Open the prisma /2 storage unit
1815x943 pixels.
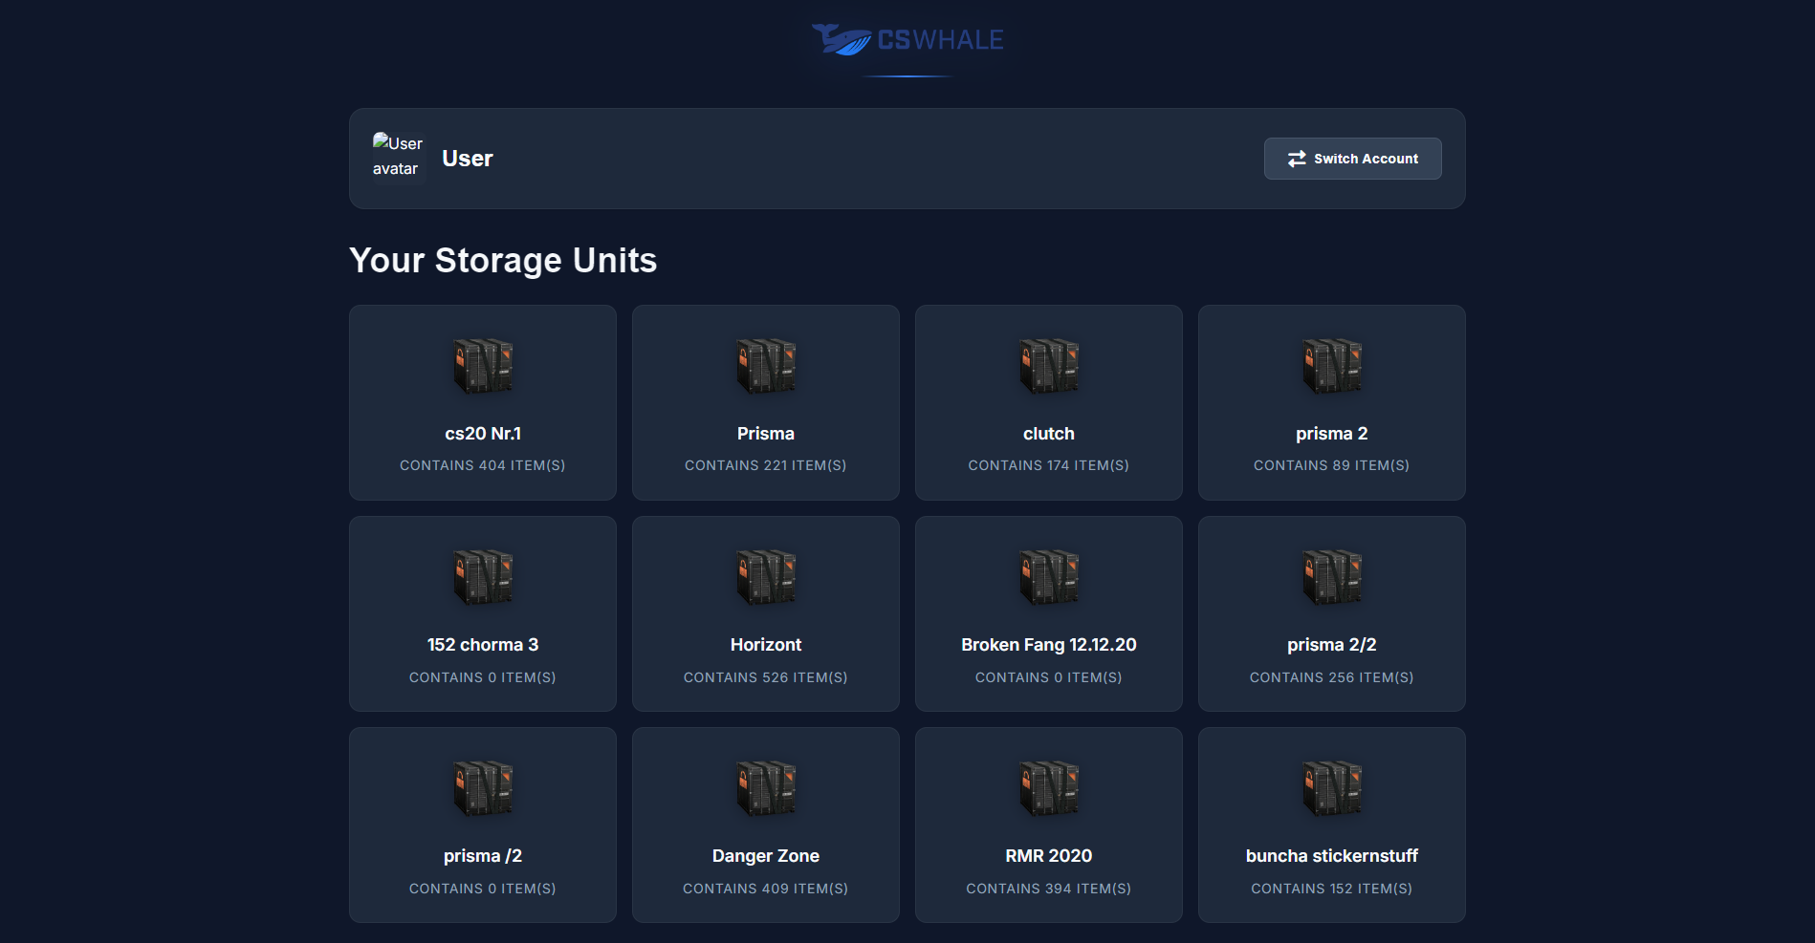coord(482,825)
